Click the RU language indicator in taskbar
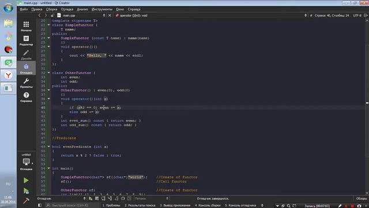 click(8, 184)
